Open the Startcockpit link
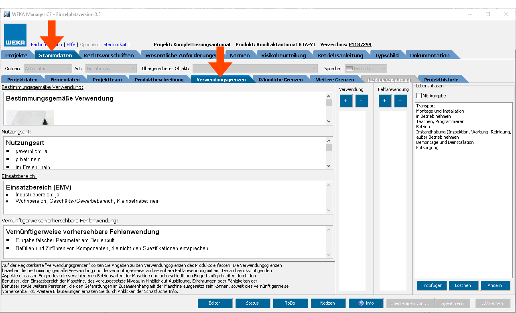Image resolution: width=516 pixels, height=313 pixels. click(115, 44)
